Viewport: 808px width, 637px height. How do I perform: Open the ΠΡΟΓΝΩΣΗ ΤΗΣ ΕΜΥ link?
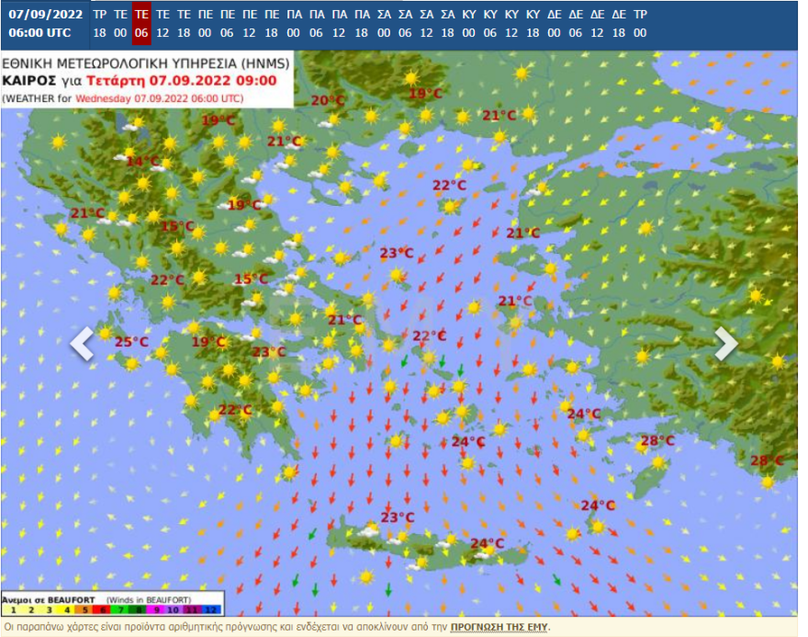pos(499,627)
